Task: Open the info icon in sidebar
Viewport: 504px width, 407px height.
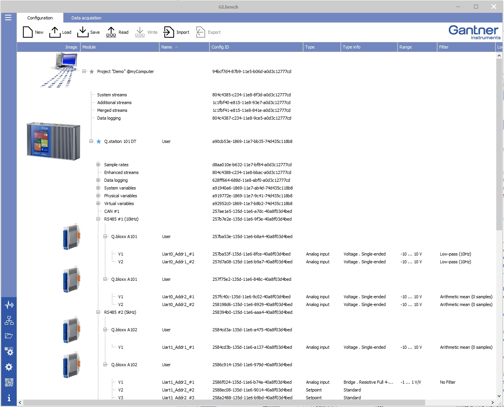Action: 9,398
